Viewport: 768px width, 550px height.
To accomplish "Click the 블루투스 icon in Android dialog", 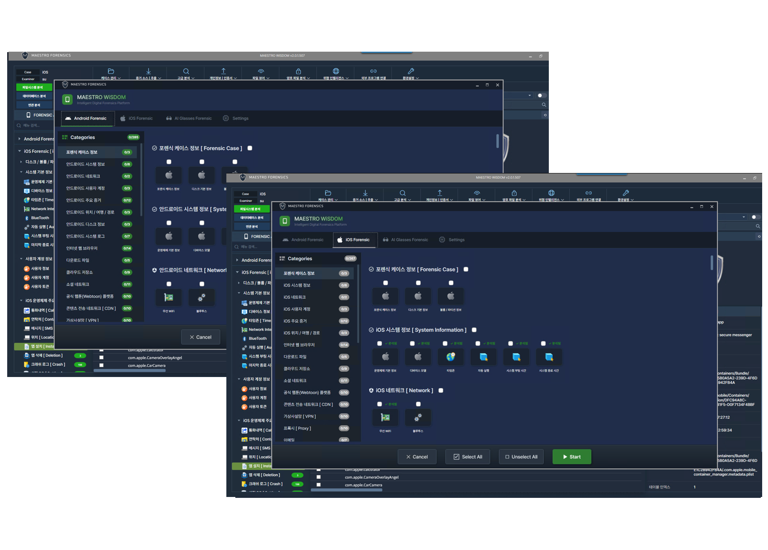I will click(x=202, y=297).
